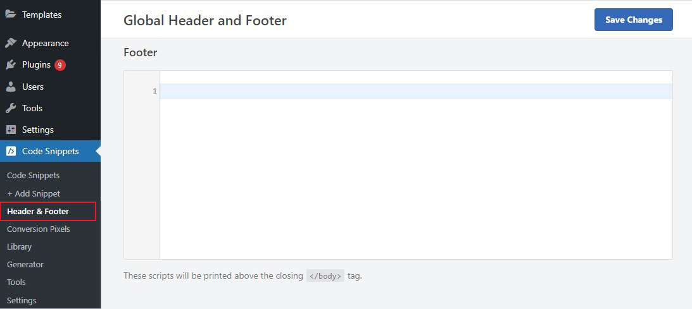Save changes to header and footer
The height and width of the screenshot is (309, 692).
pos(633,20)
